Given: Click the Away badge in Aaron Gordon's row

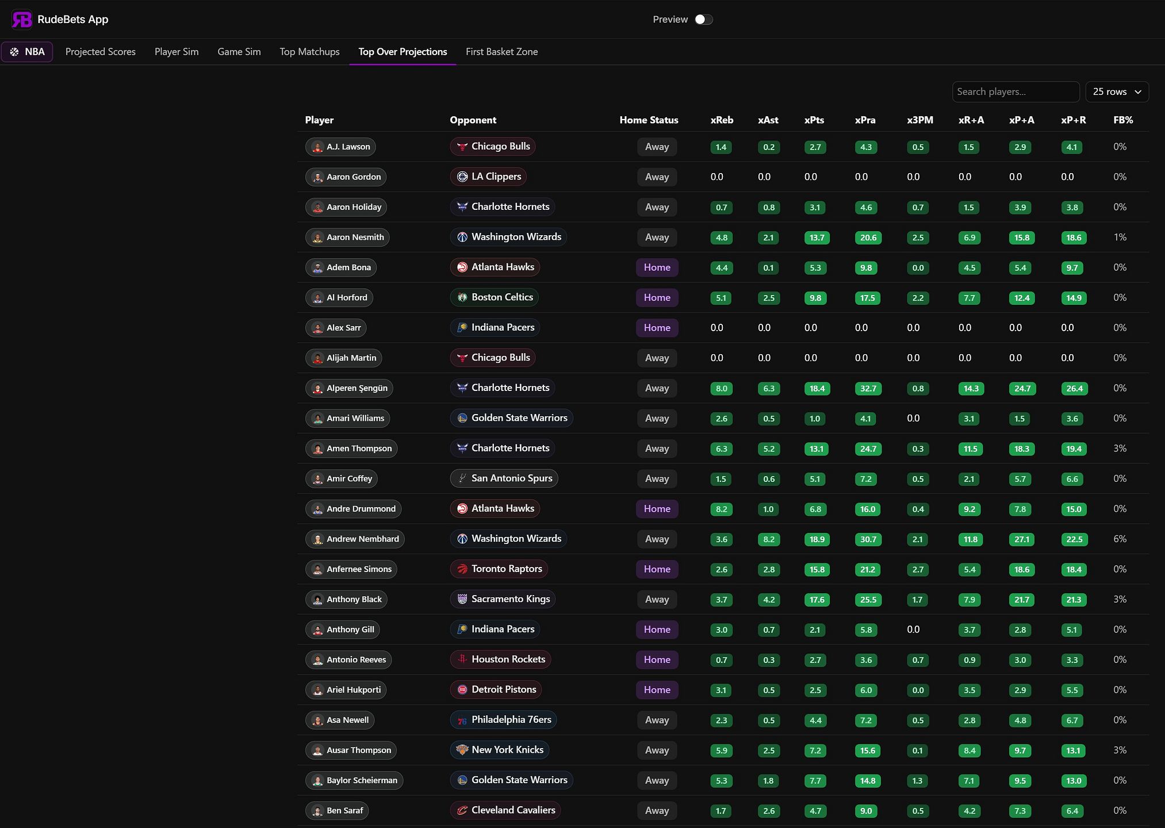Looking at the screenshot, I should click(657, 177).
